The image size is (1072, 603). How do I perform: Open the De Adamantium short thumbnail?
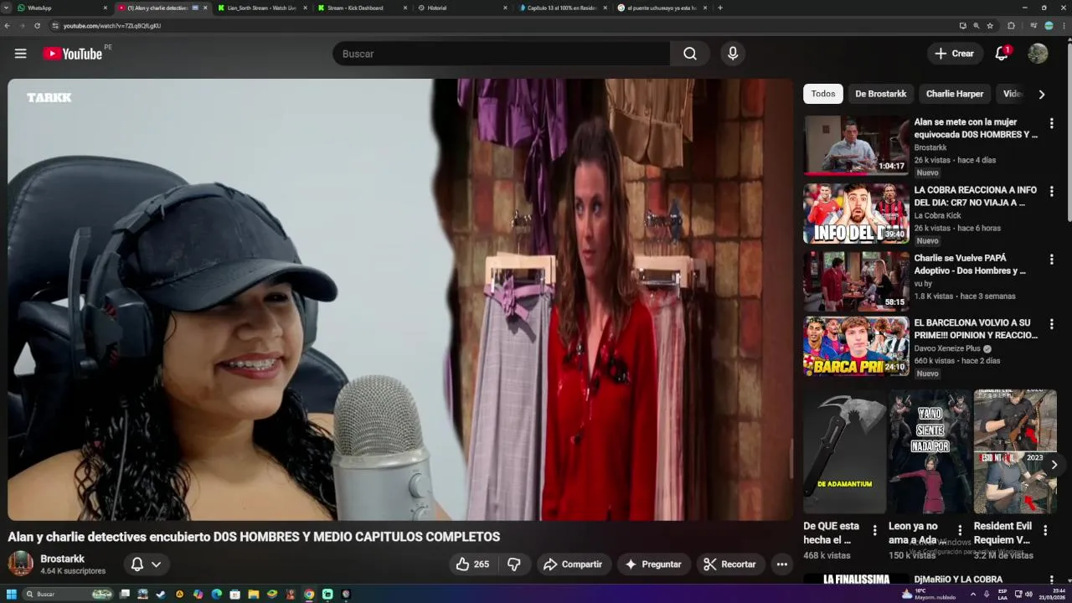844,451
